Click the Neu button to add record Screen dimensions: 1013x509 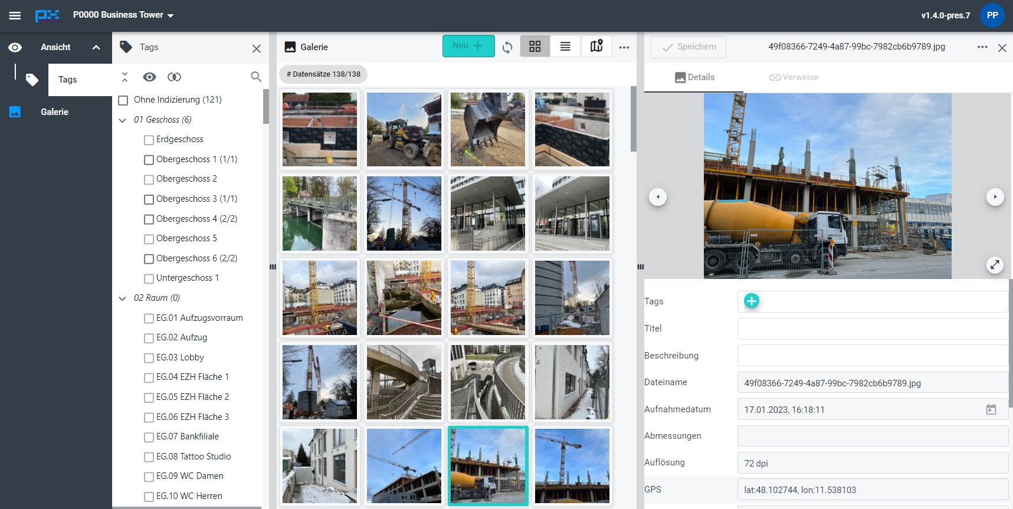468,46
